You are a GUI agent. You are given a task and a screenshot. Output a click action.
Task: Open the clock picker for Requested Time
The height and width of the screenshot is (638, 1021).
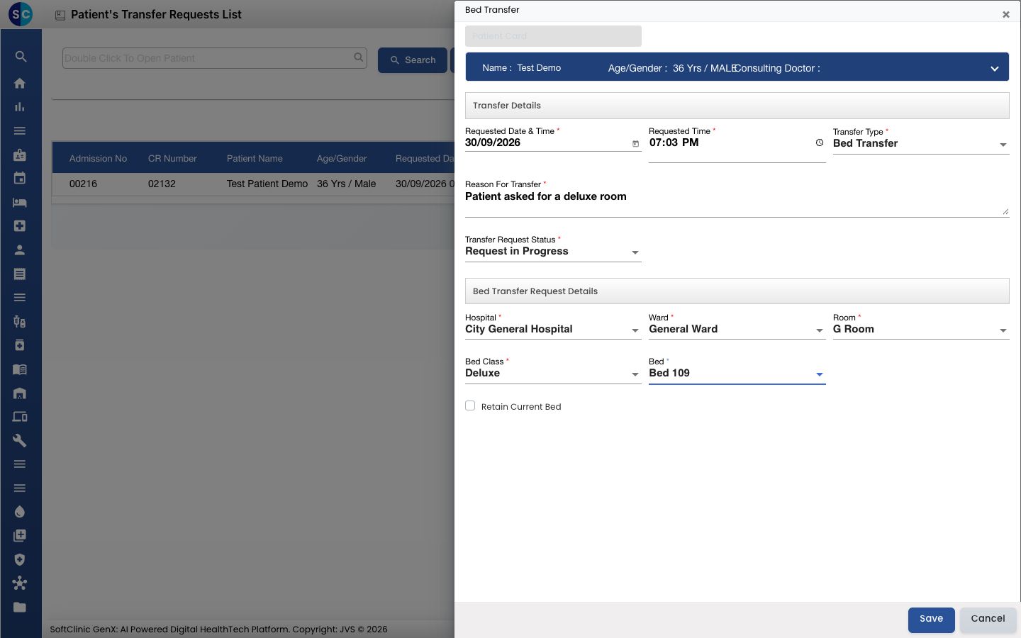(x=820, y=142)
